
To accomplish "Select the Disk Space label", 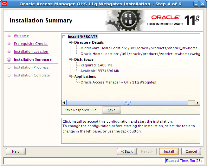I will (84, 60).
